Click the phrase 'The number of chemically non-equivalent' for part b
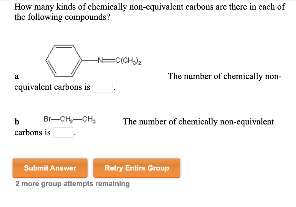 pyautogui.click(x=199, y=122)
